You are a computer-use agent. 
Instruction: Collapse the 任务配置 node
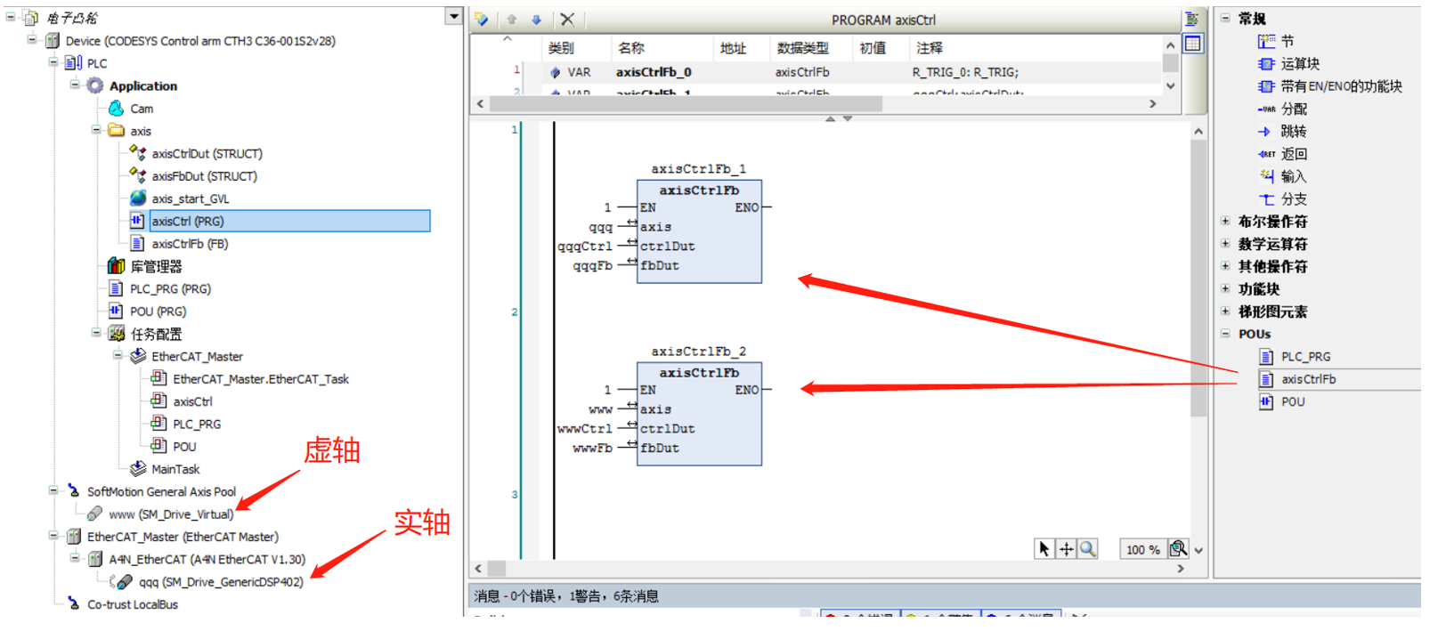[x=96, y=333]
